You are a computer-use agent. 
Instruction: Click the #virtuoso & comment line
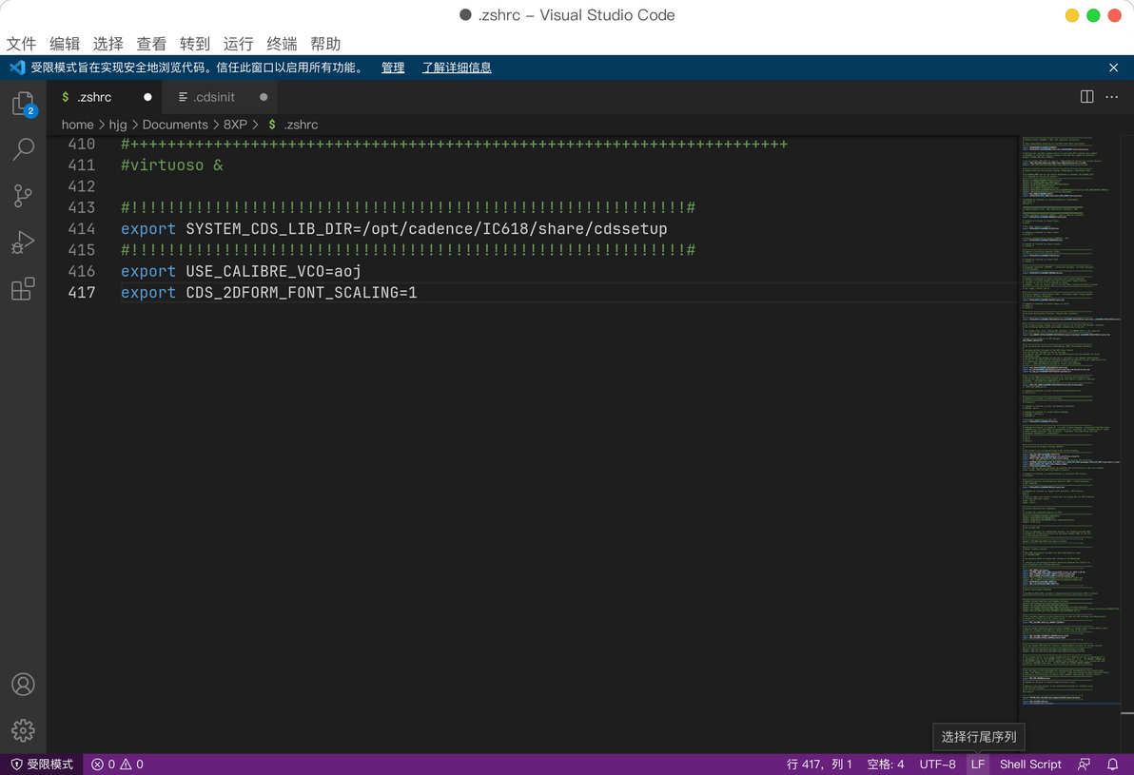[172, 165]
